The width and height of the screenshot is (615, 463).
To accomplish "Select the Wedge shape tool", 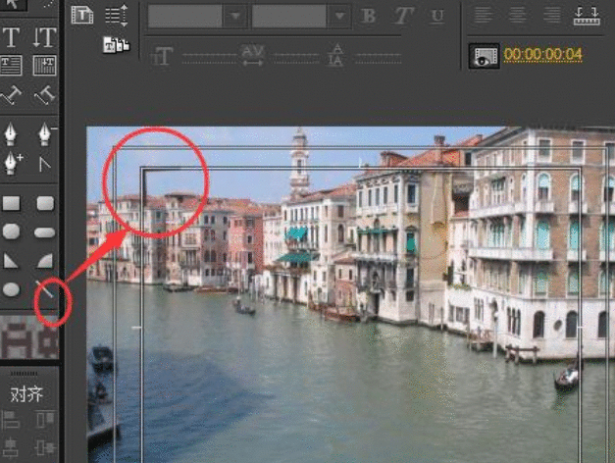I will click(12, 261).
